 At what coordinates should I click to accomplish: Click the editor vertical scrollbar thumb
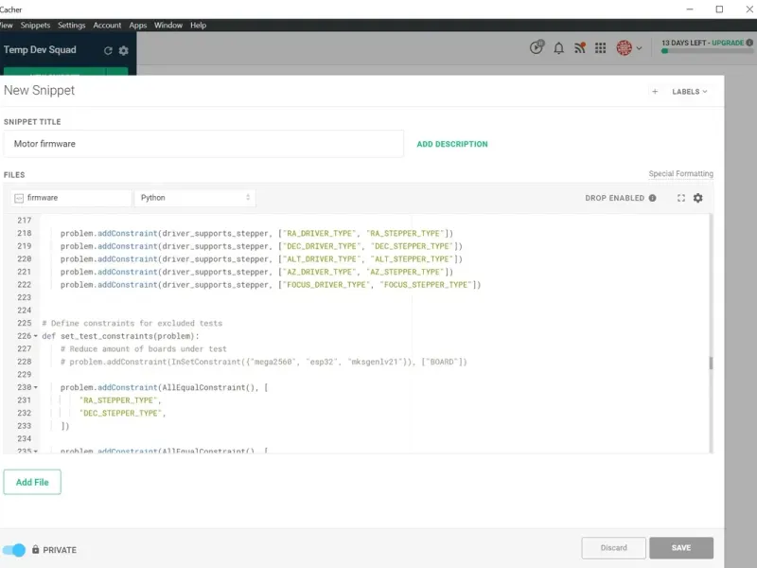coord(711,363)
